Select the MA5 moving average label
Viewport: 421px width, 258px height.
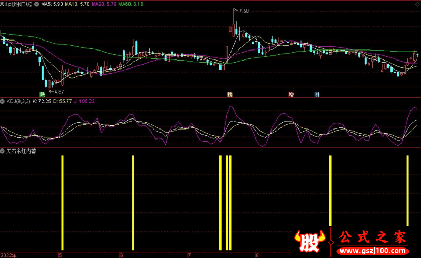(x=52, y=4)
